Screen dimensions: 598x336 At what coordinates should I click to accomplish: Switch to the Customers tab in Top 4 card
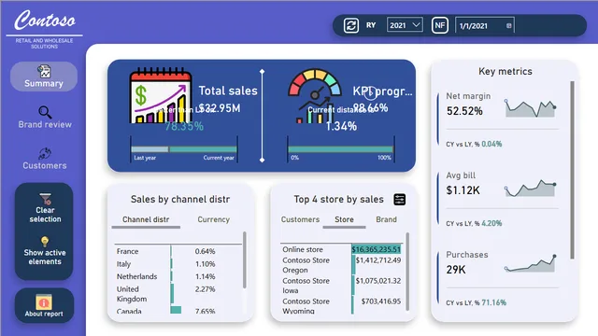(300, 219)
